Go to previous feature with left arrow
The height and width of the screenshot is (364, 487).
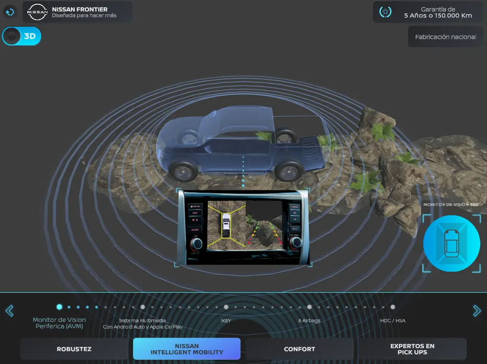point(10,310)
